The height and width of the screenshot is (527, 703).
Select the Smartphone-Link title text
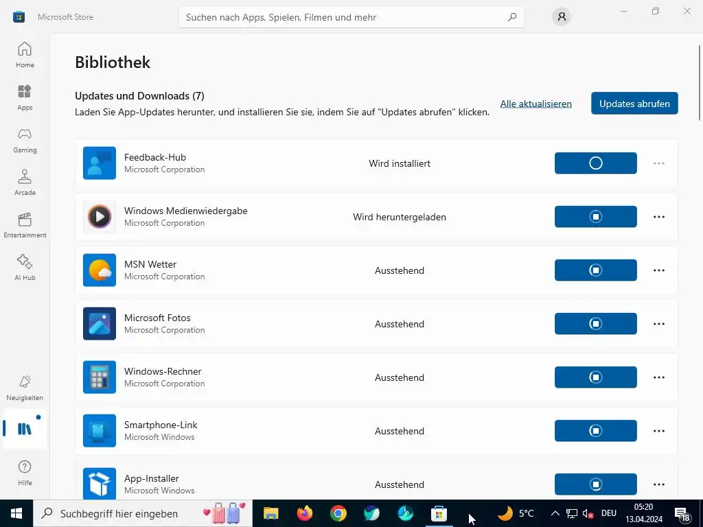(x=161, y=425)
